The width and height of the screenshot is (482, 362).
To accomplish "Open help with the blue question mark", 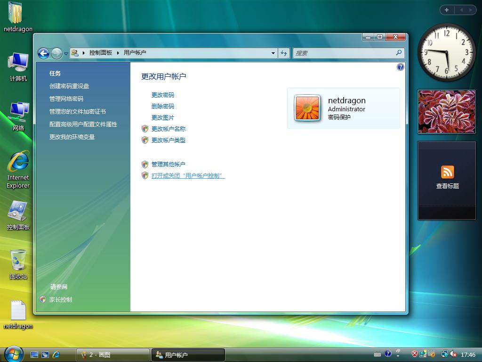I will [x=400, y=67].
